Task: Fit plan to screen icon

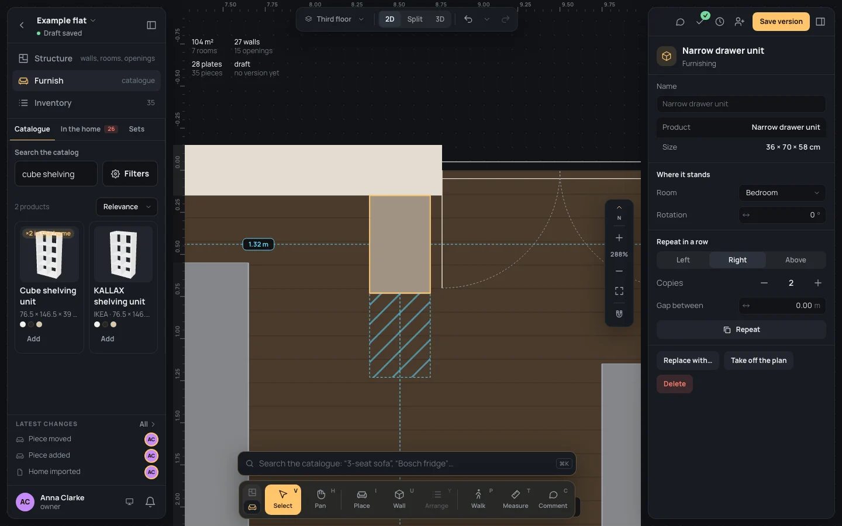Action: [619, 291]
